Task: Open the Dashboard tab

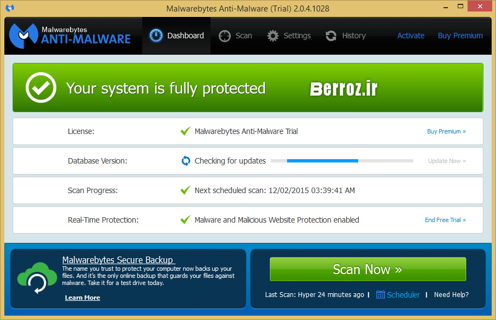Action: 176,36
